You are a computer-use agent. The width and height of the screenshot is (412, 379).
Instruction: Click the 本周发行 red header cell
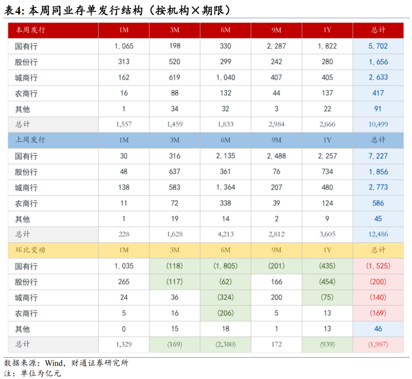click(53, 30)
